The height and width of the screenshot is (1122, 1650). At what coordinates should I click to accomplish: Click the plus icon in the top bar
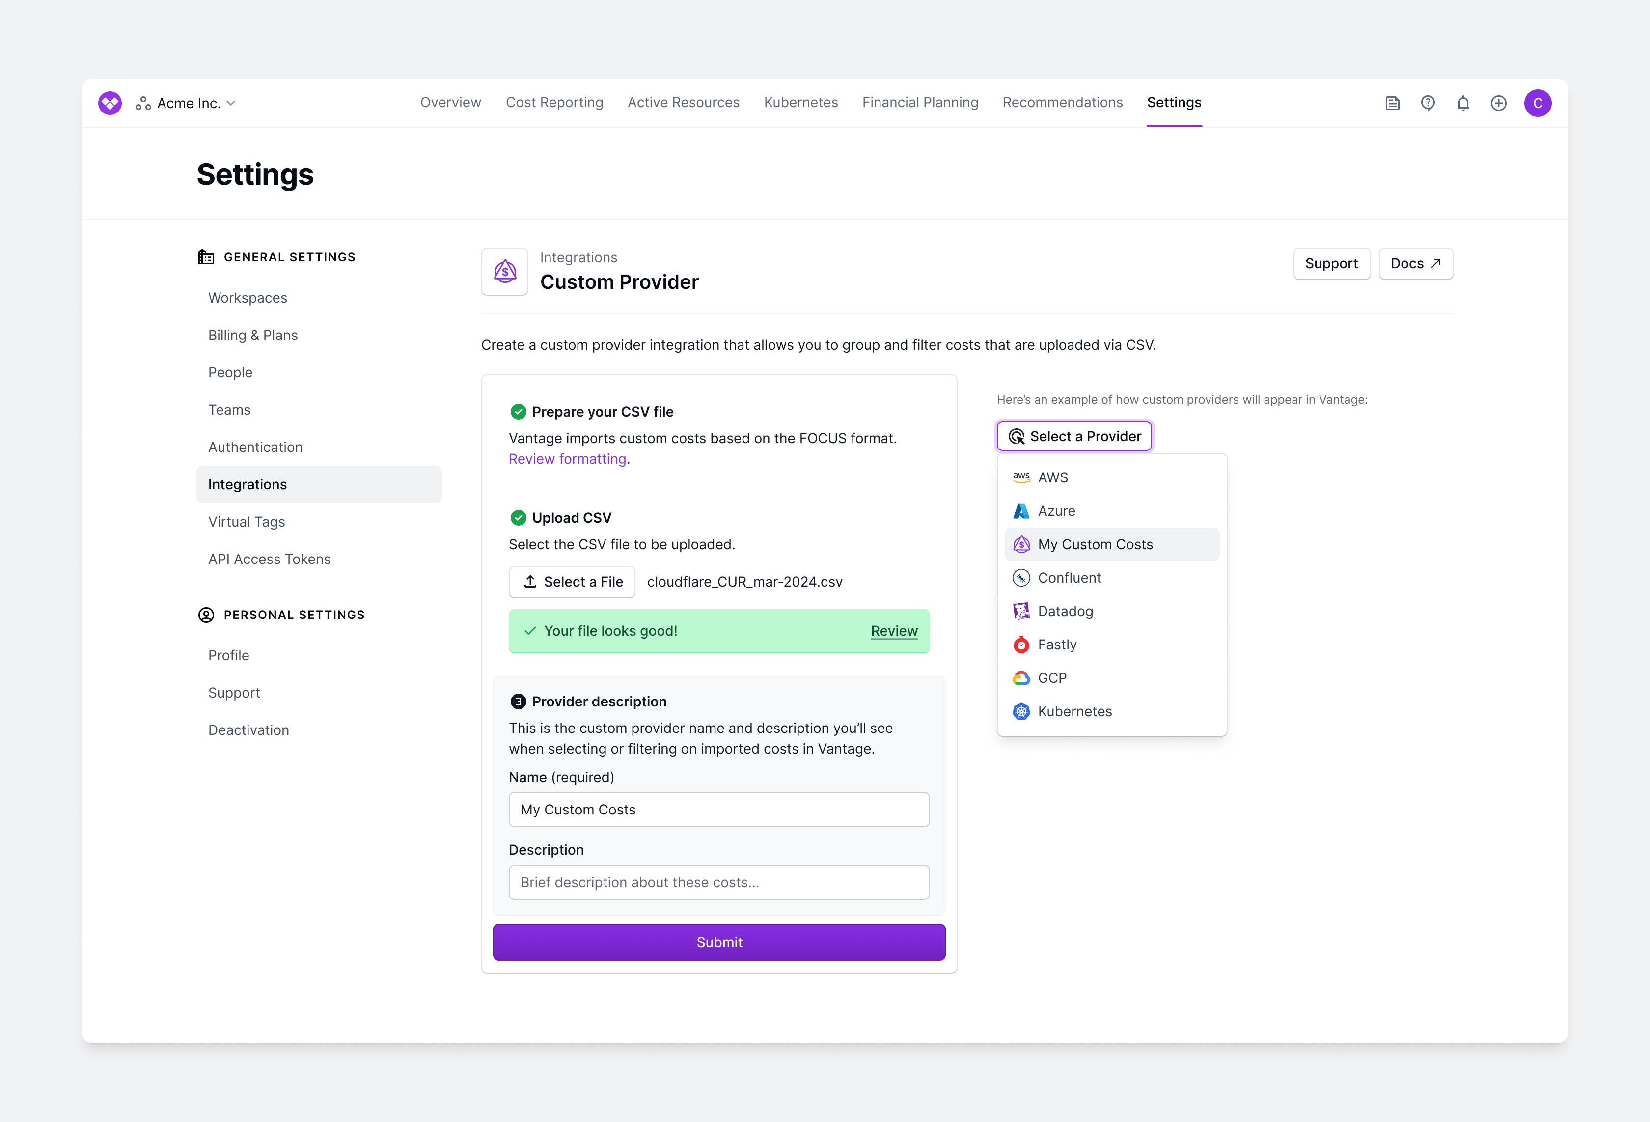[1499, 103]
